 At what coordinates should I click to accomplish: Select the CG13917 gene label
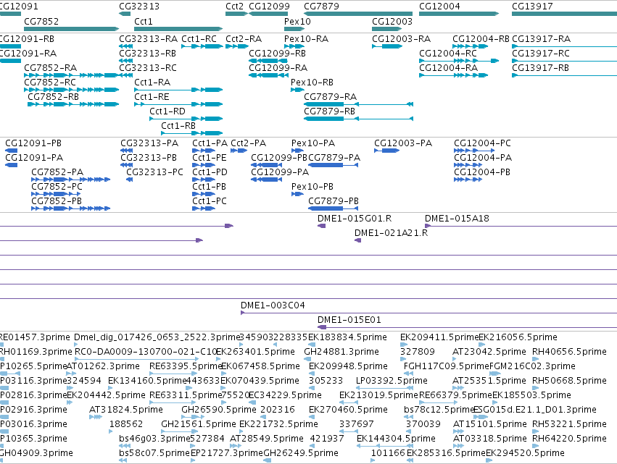[532, 7]
